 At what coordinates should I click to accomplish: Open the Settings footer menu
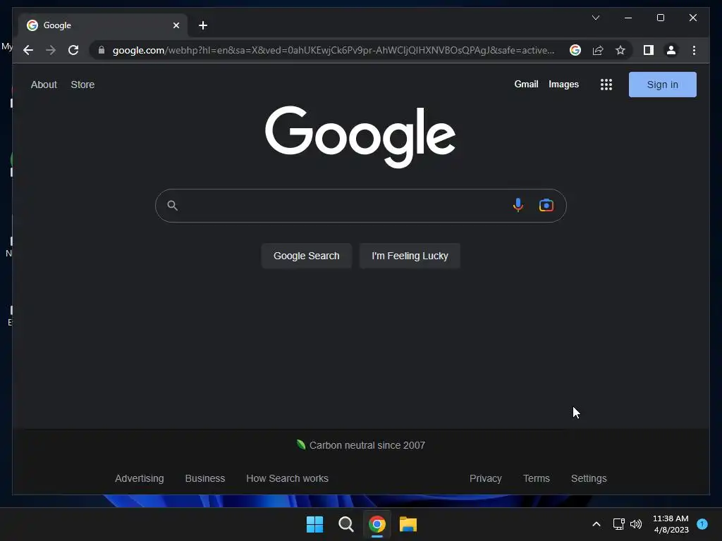coord(589,478)
